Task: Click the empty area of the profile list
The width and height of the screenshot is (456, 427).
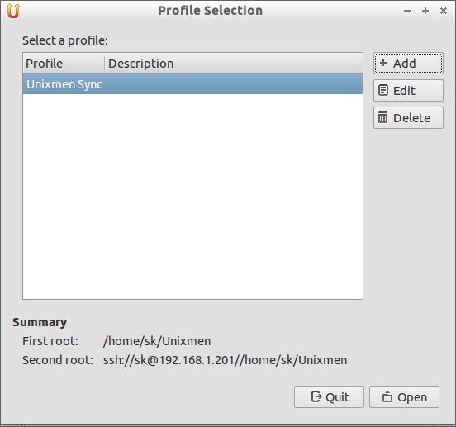Action: coord(192,197)
